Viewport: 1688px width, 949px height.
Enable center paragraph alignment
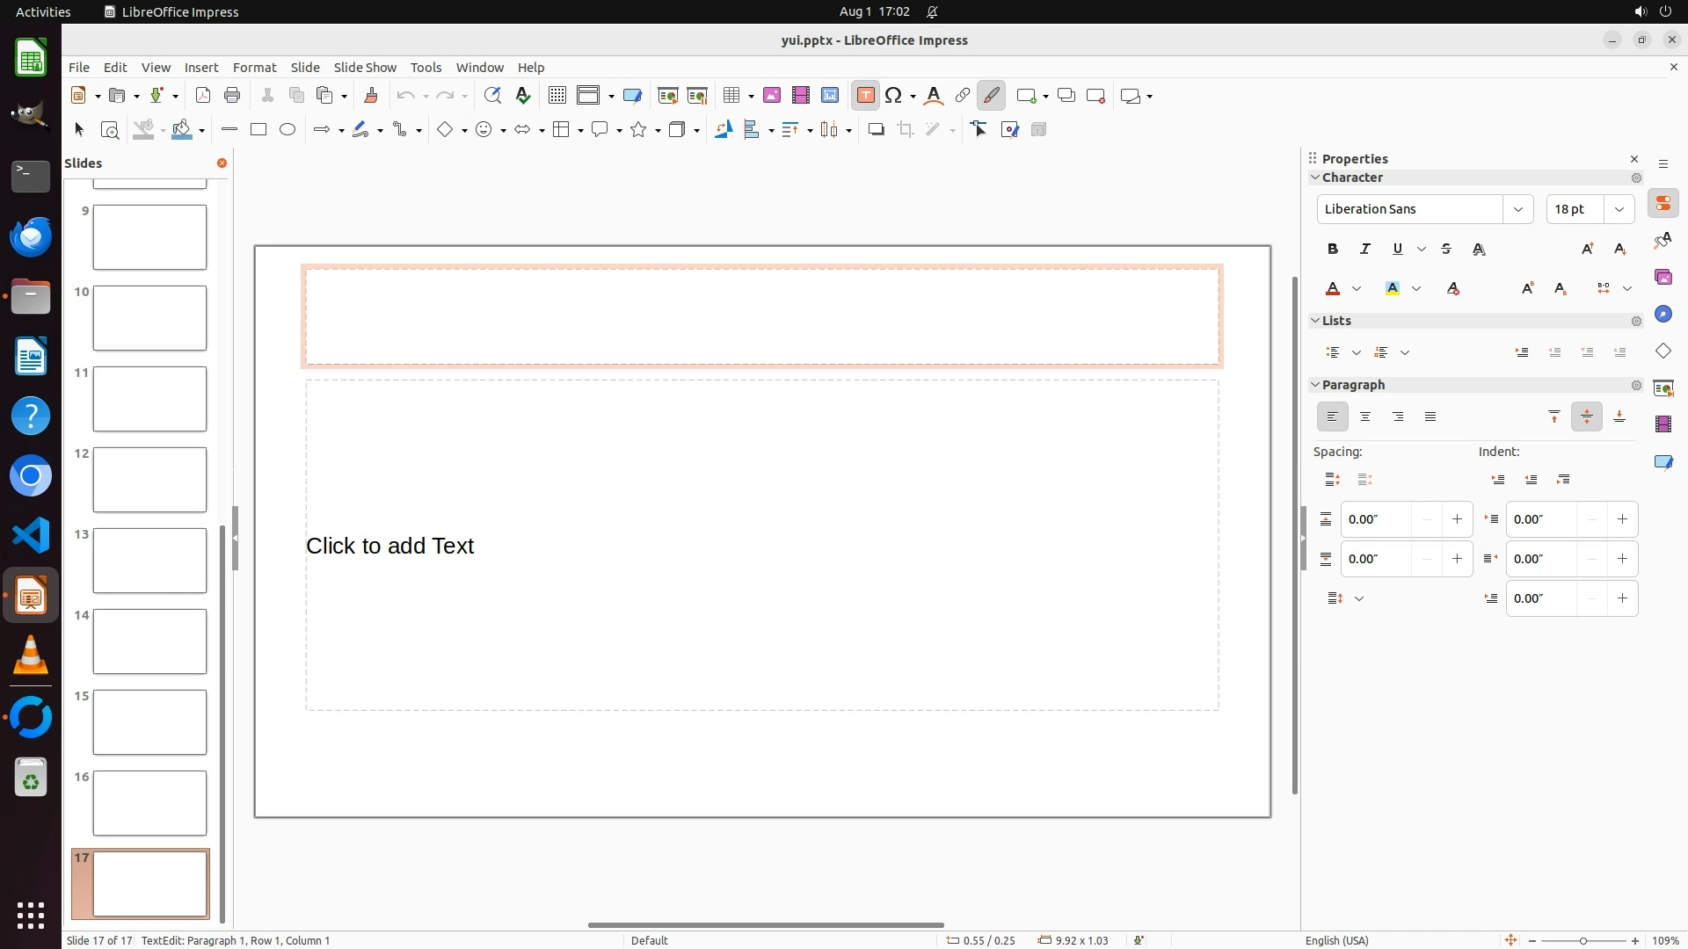coord(1365,417)
